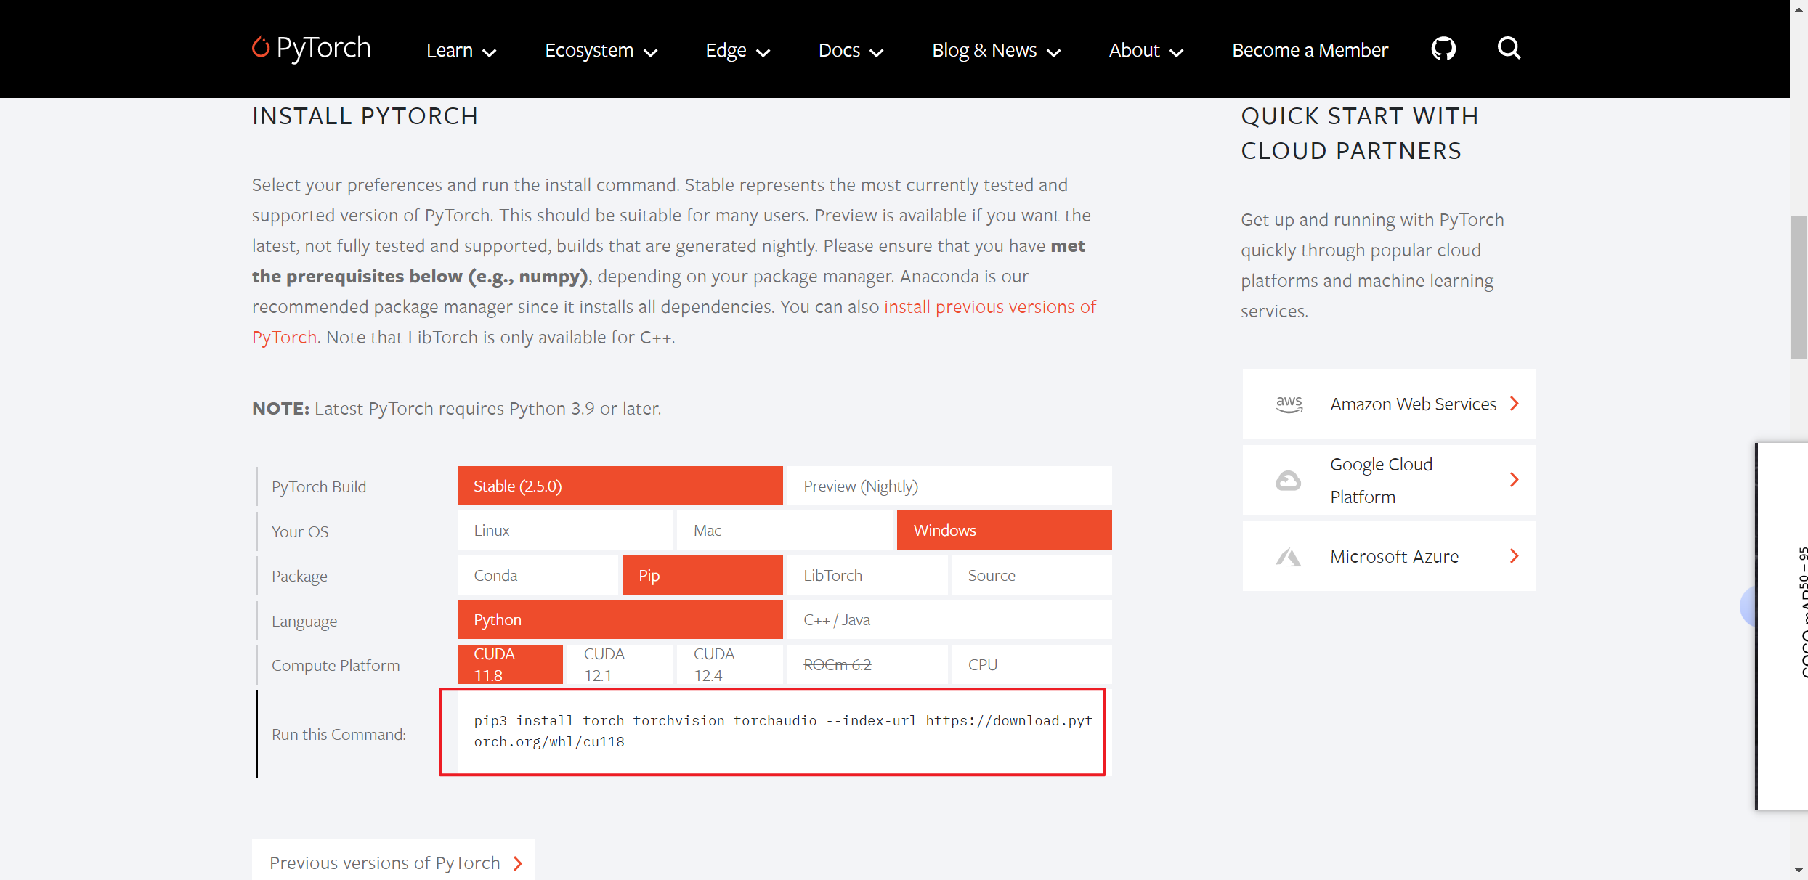
Task: Select C++ / Java language option
Action: [949, 619]
